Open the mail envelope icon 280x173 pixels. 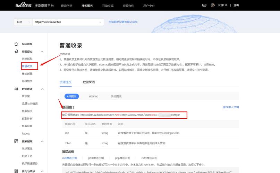coord(204,5)
